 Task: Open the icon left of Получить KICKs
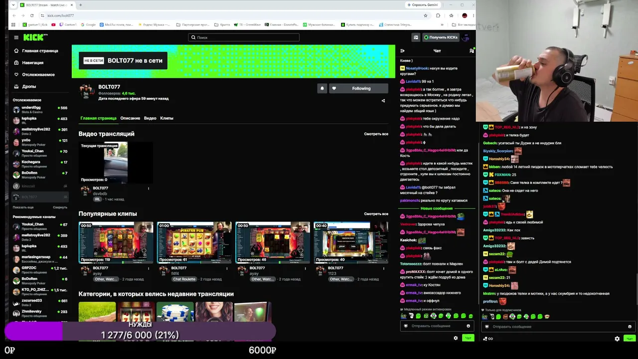416,37
